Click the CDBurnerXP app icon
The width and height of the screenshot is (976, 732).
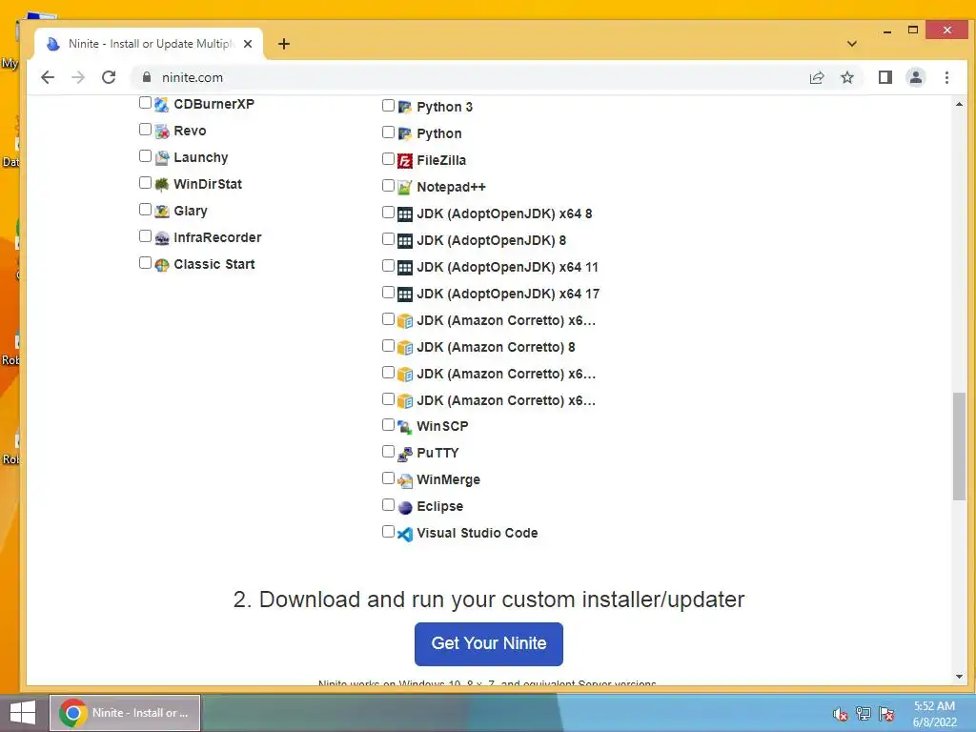(162, 105)
